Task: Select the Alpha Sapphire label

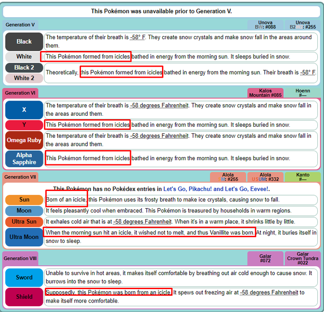Action: point(24,159)
